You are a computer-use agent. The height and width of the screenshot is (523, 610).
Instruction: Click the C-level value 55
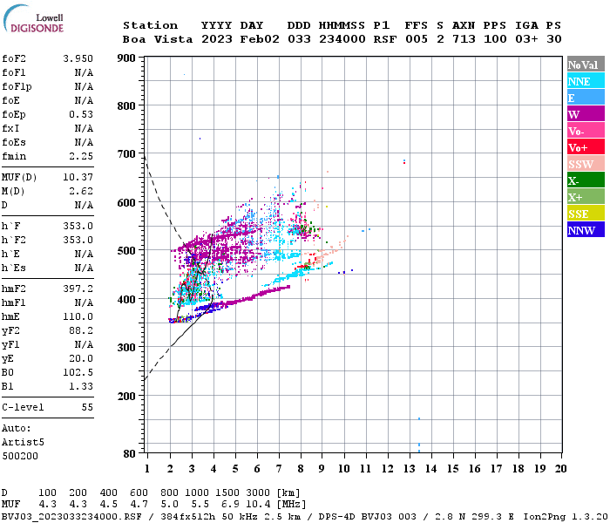click(87, 407)
